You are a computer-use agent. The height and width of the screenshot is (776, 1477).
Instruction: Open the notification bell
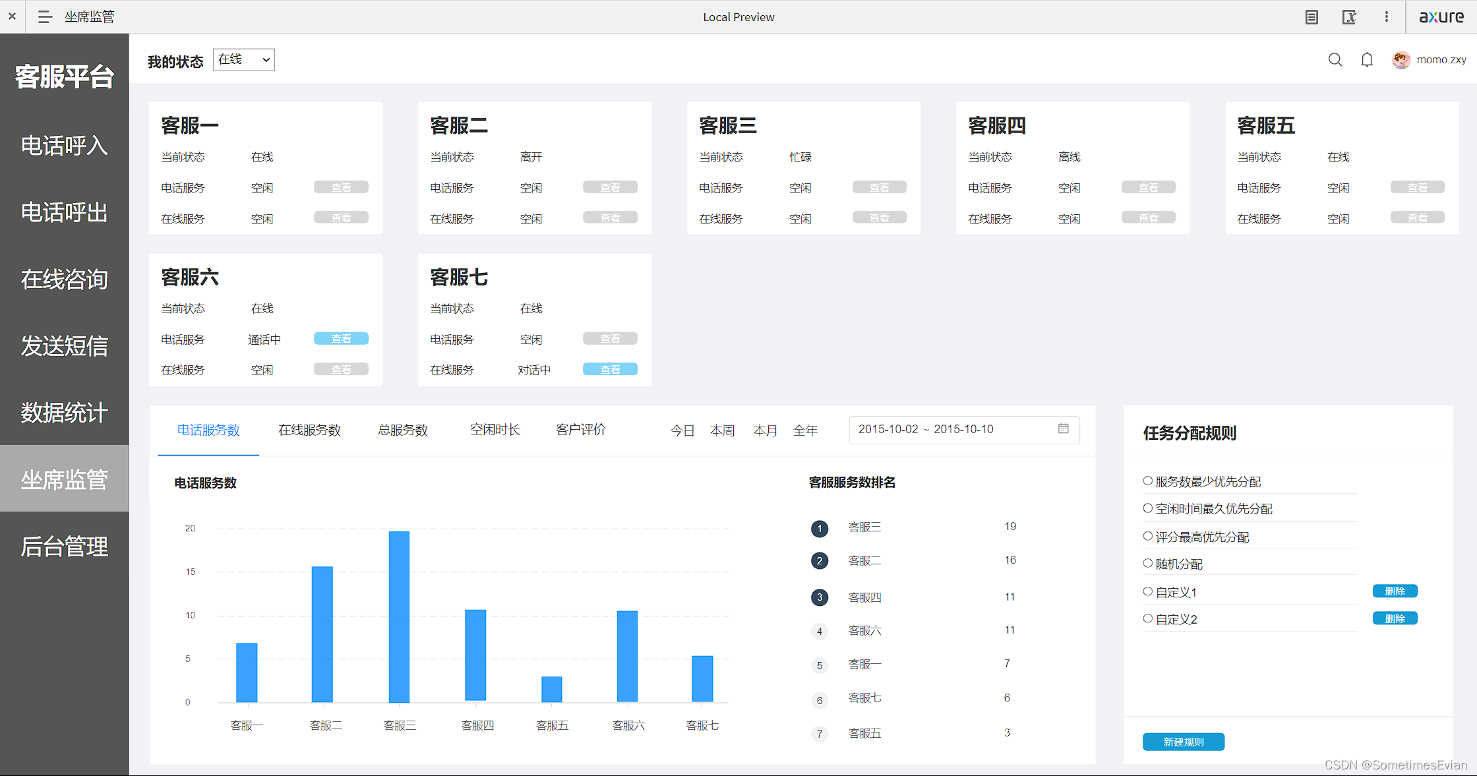(1367, 60)
